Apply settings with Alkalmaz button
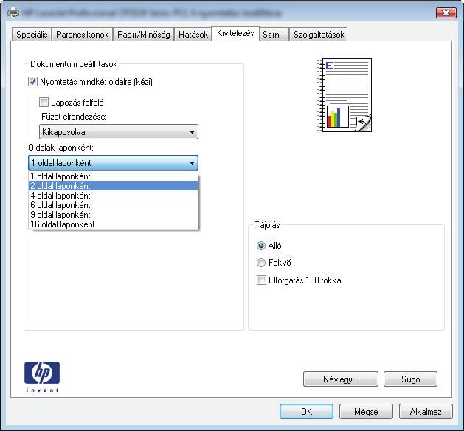Viewport: 464px width, 431px height. tap(426, 412)
